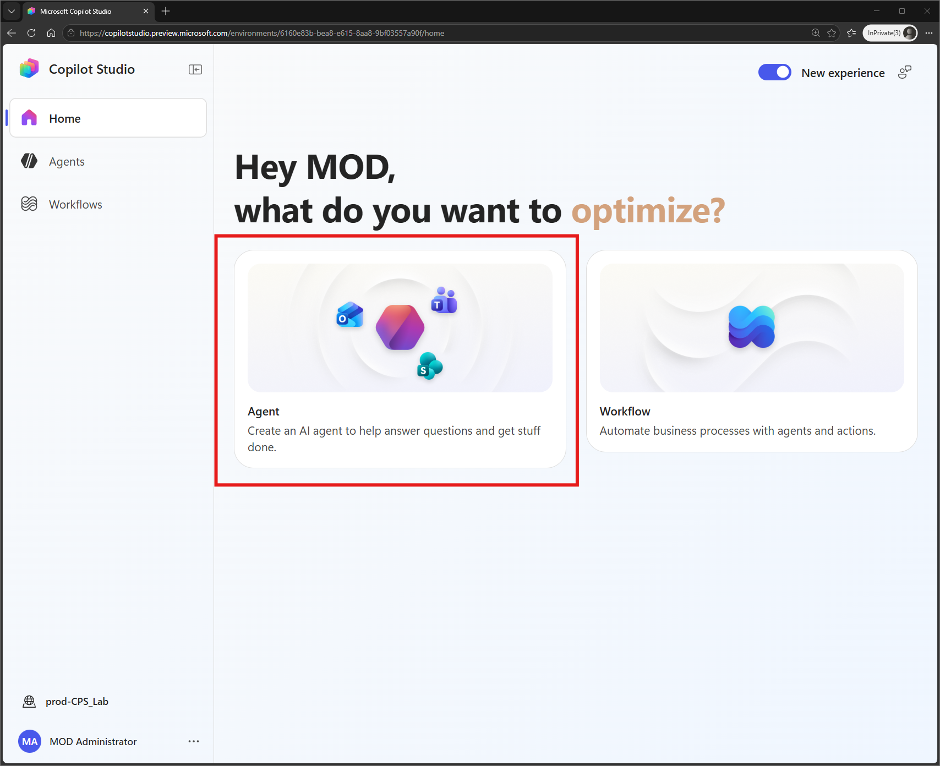Open the browser settings and more menu
This screenshot has height=766, width=940.
point(929,33)
